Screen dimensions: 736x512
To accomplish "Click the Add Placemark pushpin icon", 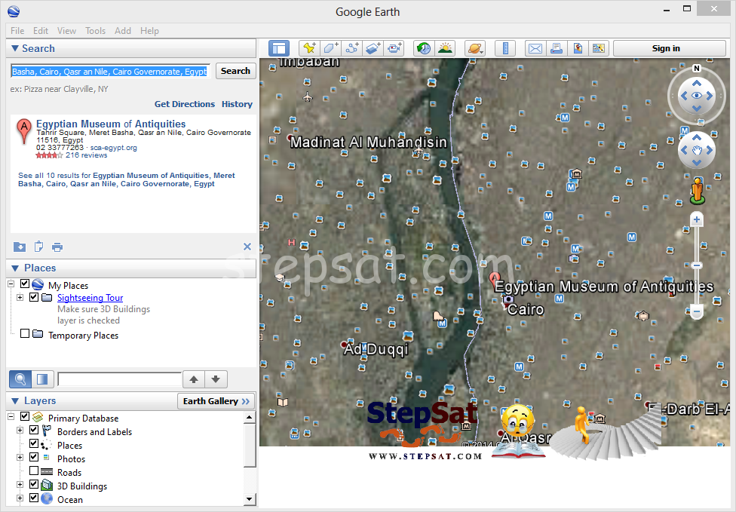I will (308, 48).
